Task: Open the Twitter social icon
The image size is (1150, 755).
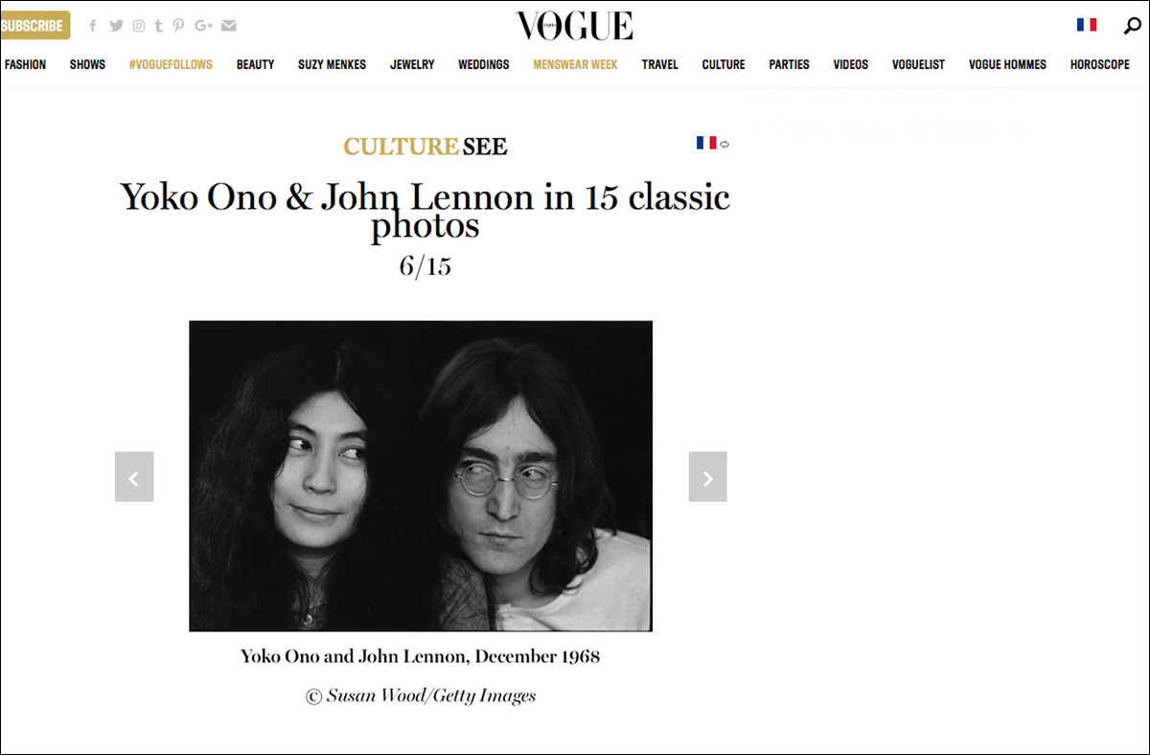Action: (117, 26)
